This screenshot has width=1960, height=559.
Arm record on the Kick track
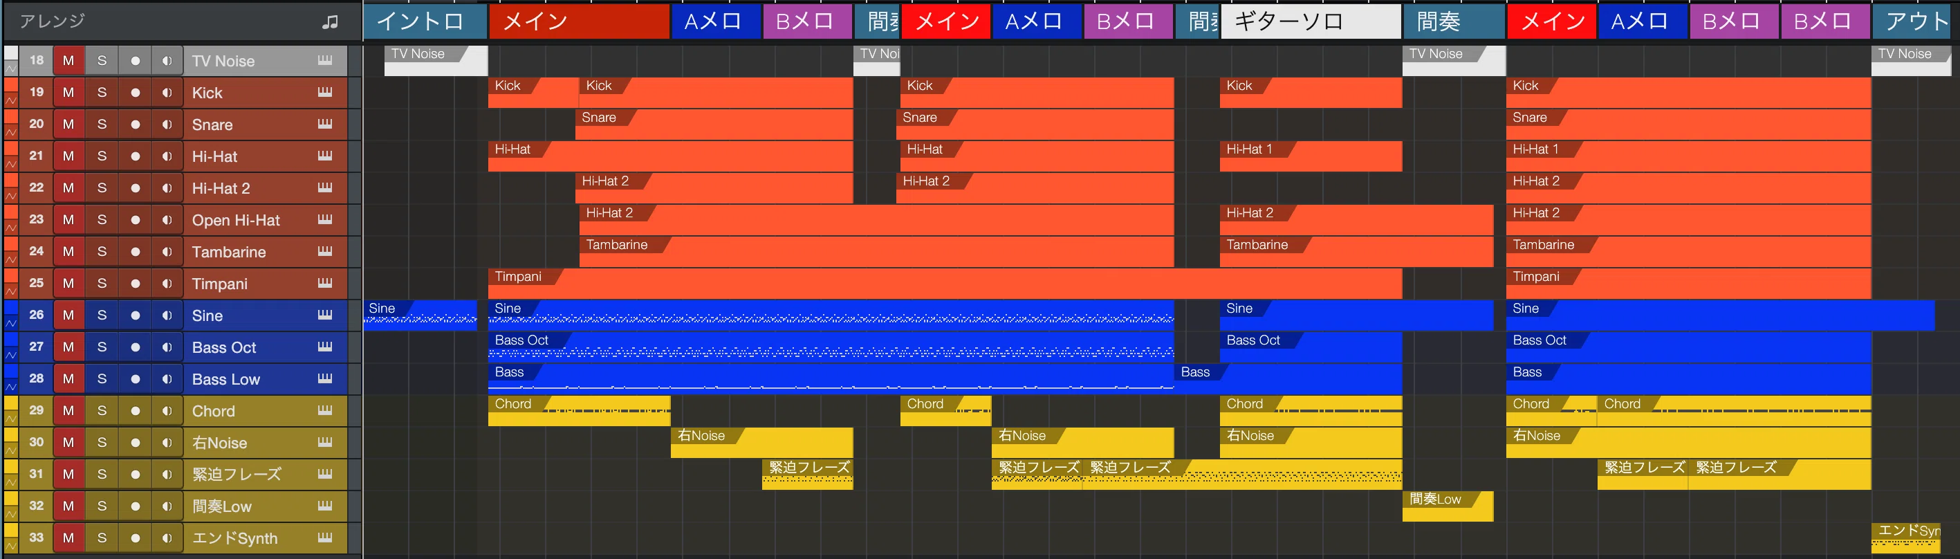tap(136, 92)
